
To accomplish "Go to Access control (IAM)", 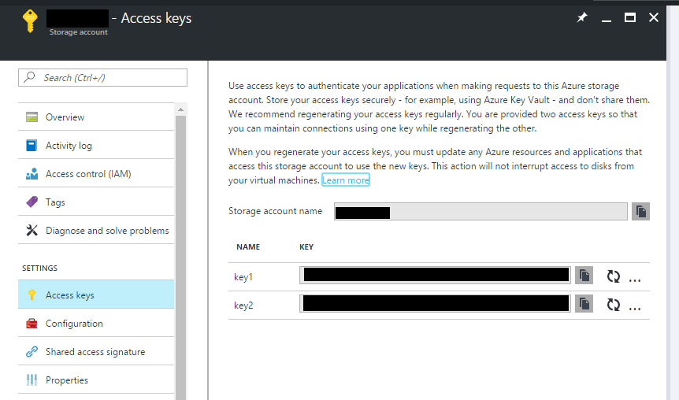I will click(x=96, y=173).
